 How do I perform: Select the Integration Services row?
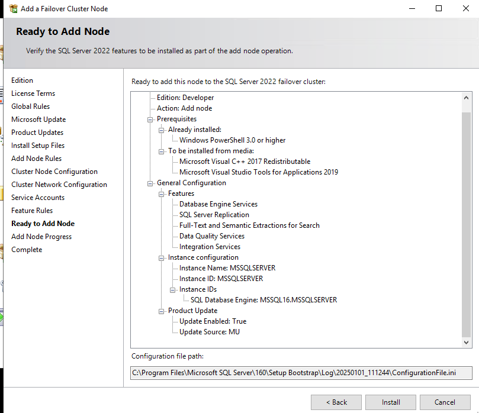coord(210,247)
